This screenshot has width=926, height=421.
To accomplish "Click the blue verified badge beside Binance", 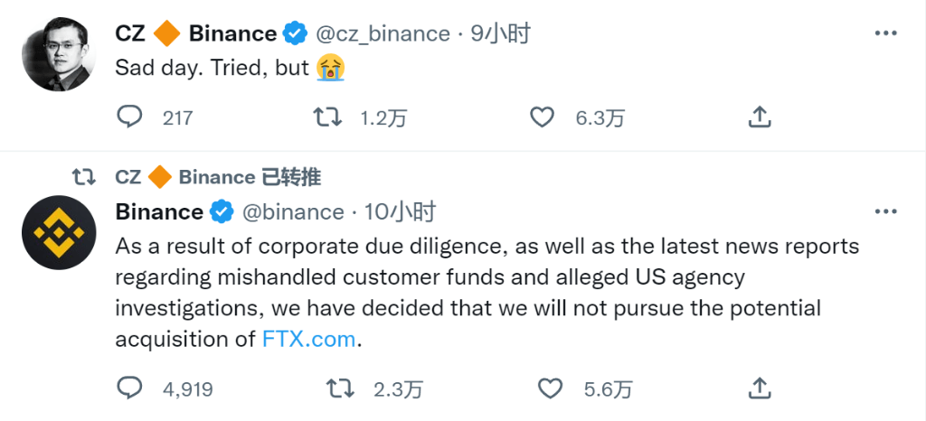I will pyautogui.click(x=221, y=212).
